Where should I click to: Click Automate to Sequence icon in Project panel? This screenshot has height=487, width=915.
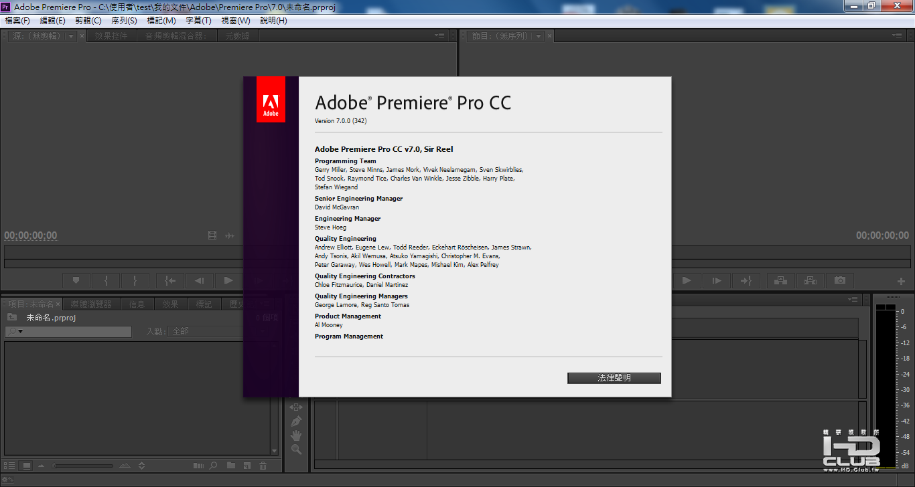pos(198,466)
